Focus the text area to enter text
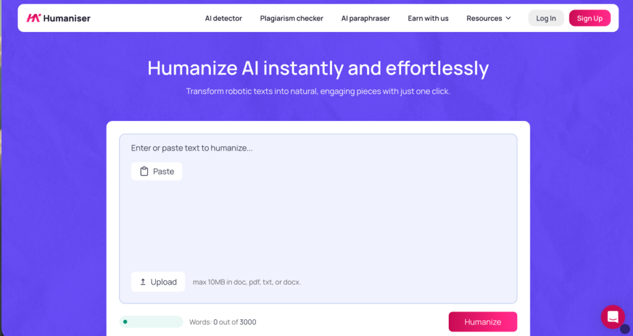Screen dimensions: 633x336 318,222
